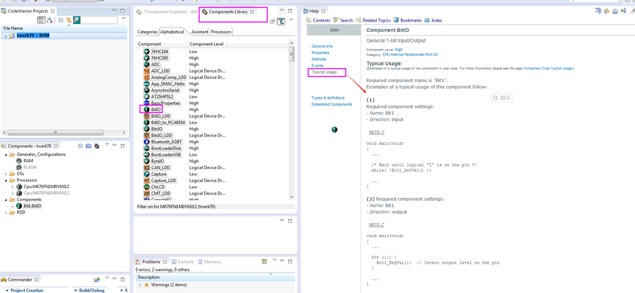Select Bluetooth_EGBT component icon
635x293 pixels.
coord(146,142)
